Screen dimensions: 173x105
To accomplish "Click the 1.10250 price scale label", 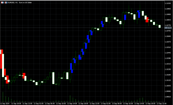I will pos(168,69).
